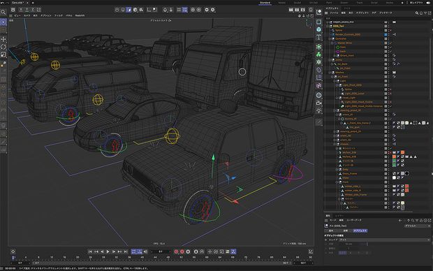The height and width of the screenshot is (271, 433).
Task: Click the autokeying red circle button
Action: click(x=182, y=251)
